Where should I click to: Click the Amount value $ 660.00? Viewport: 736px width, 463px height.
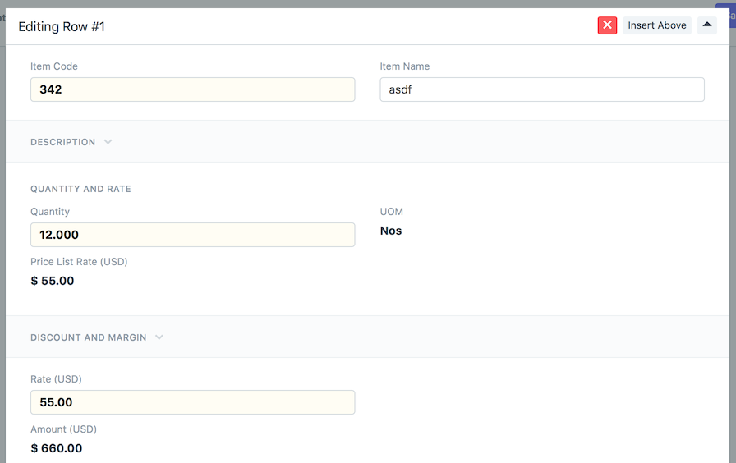click(57, 448)
